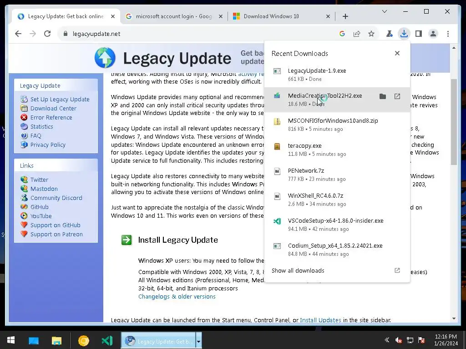Reload the legacyupdate.net page
The height and width of the screenshot is (349, 466).
(47, 34)
